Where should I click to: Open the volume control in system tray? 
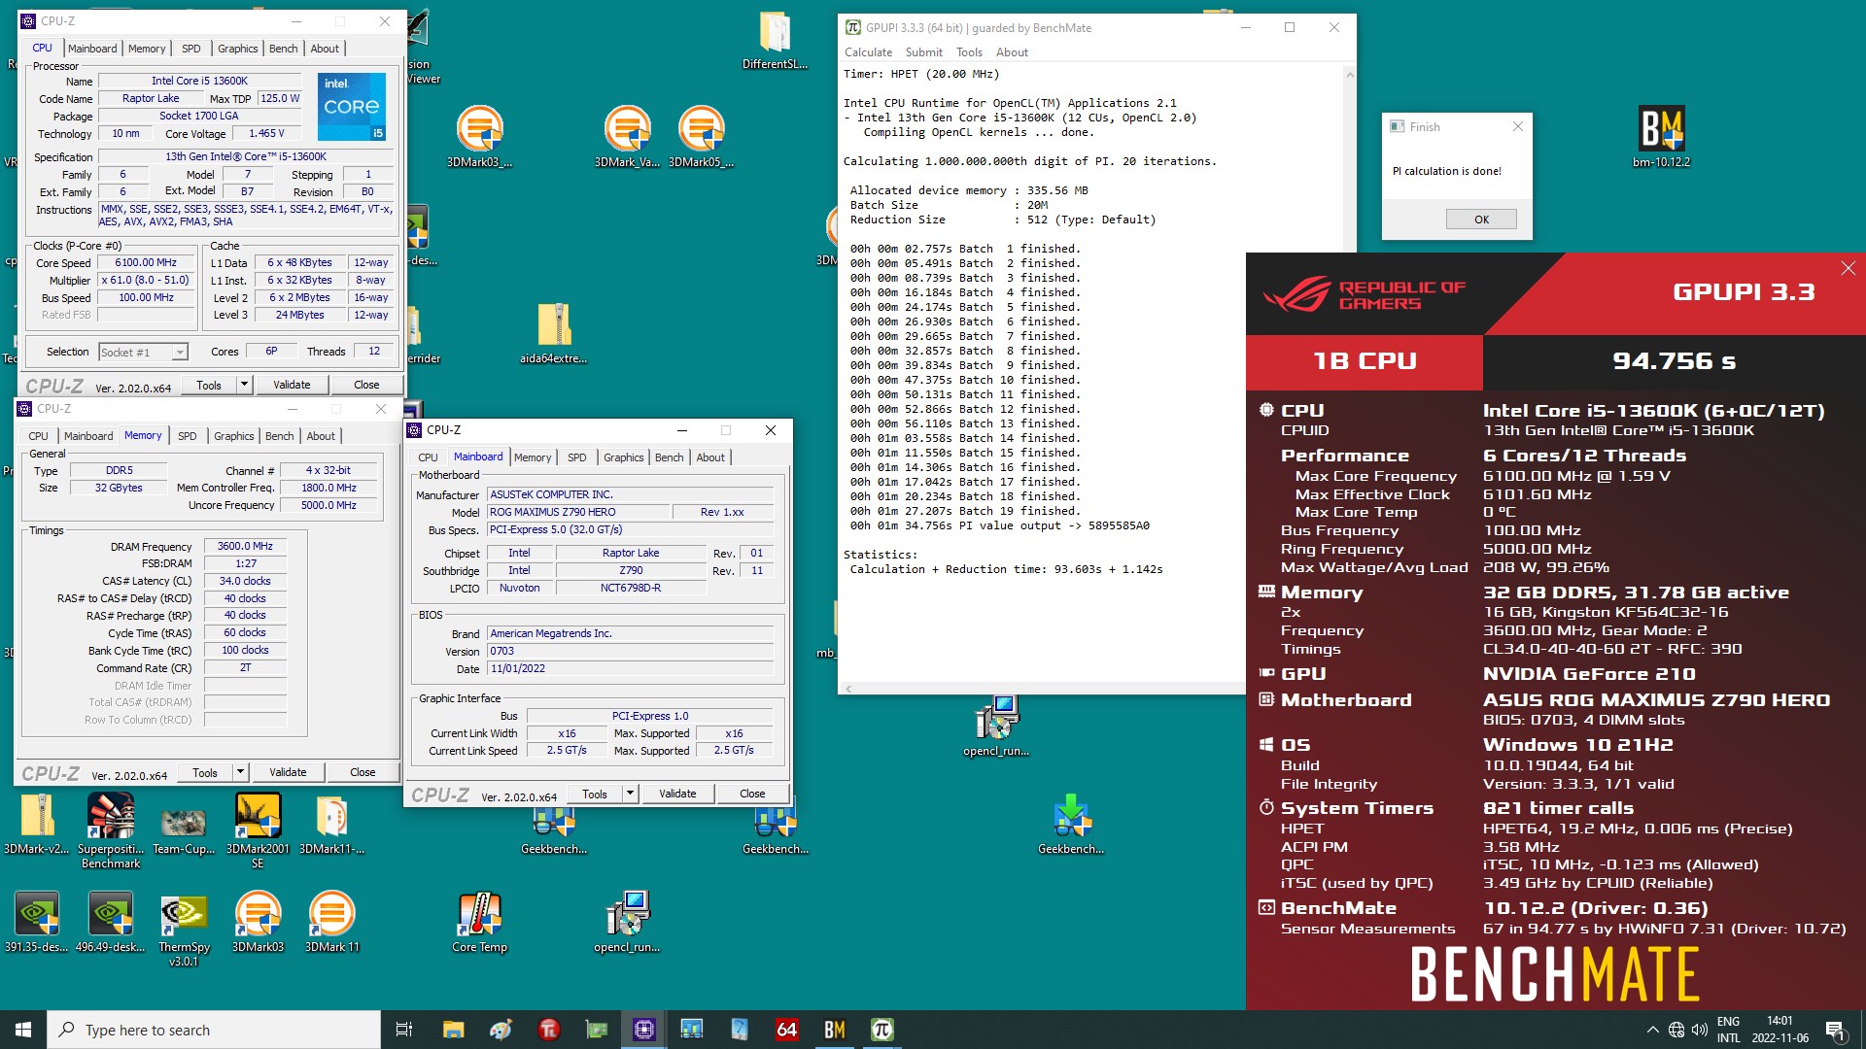(x=1699, y=1030)
